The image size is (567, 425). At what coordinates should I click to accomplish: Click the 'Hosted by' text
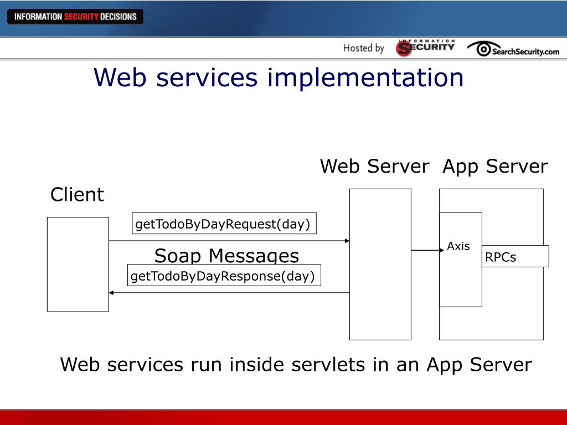pyautogui.click(x=363, y=48)
